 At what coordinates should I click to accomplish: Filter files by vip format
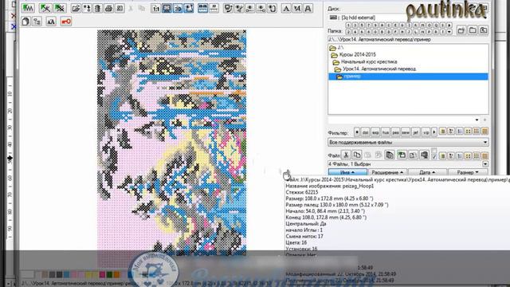(426, 132)
